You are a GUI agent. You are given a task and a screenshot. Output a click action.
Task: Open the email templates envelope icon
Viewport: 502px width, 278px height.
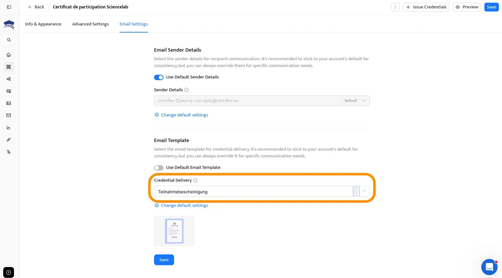tap(9, 115)
